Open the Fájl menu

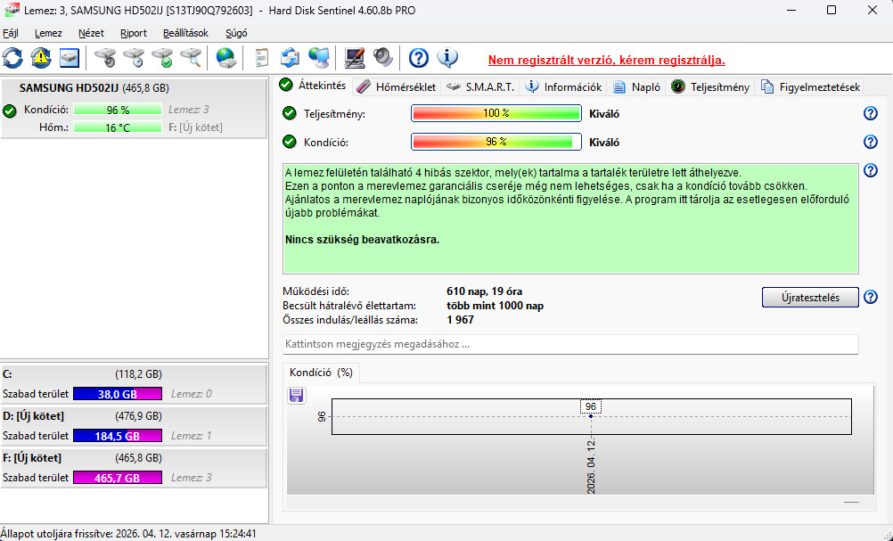[11, 33]
